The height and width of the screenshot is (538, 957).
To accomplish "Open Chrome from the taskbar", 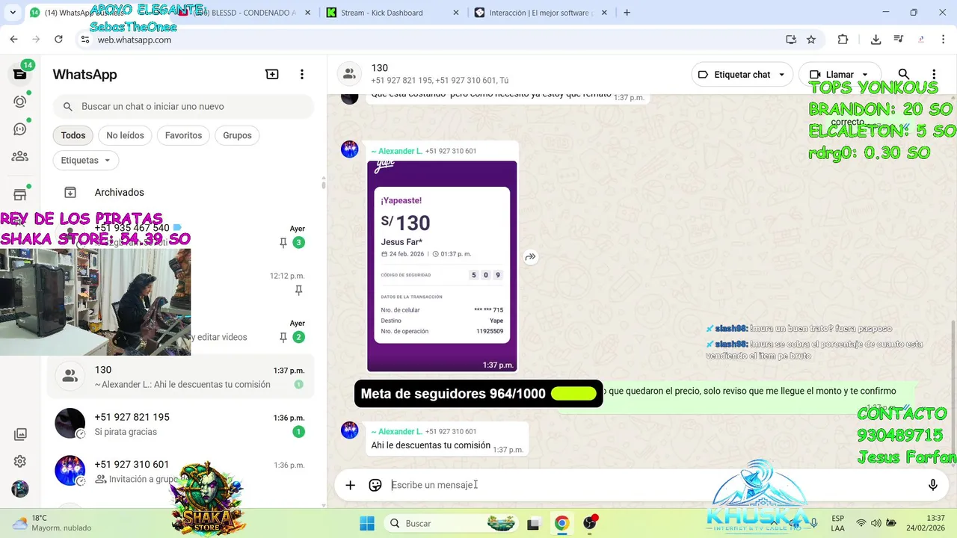I will tap(561, 523).
